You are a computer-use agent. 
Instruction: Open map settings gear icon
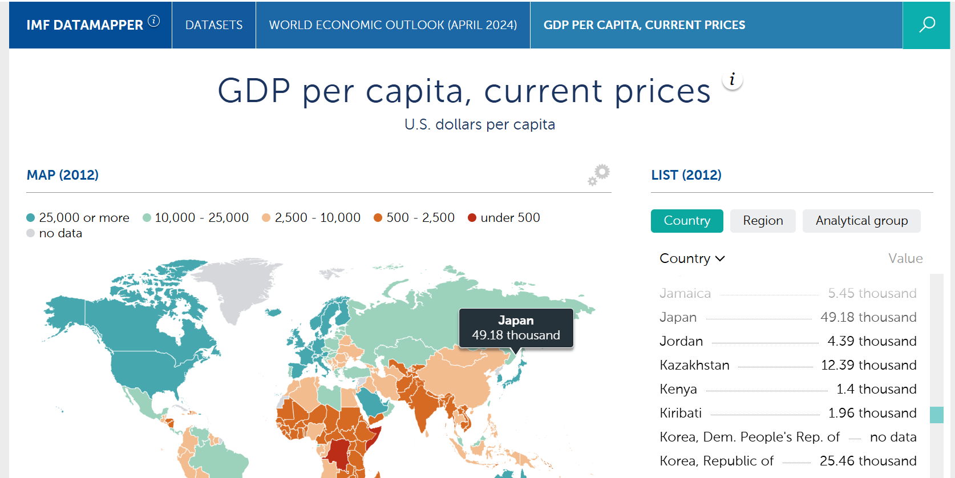click(599, 175)
